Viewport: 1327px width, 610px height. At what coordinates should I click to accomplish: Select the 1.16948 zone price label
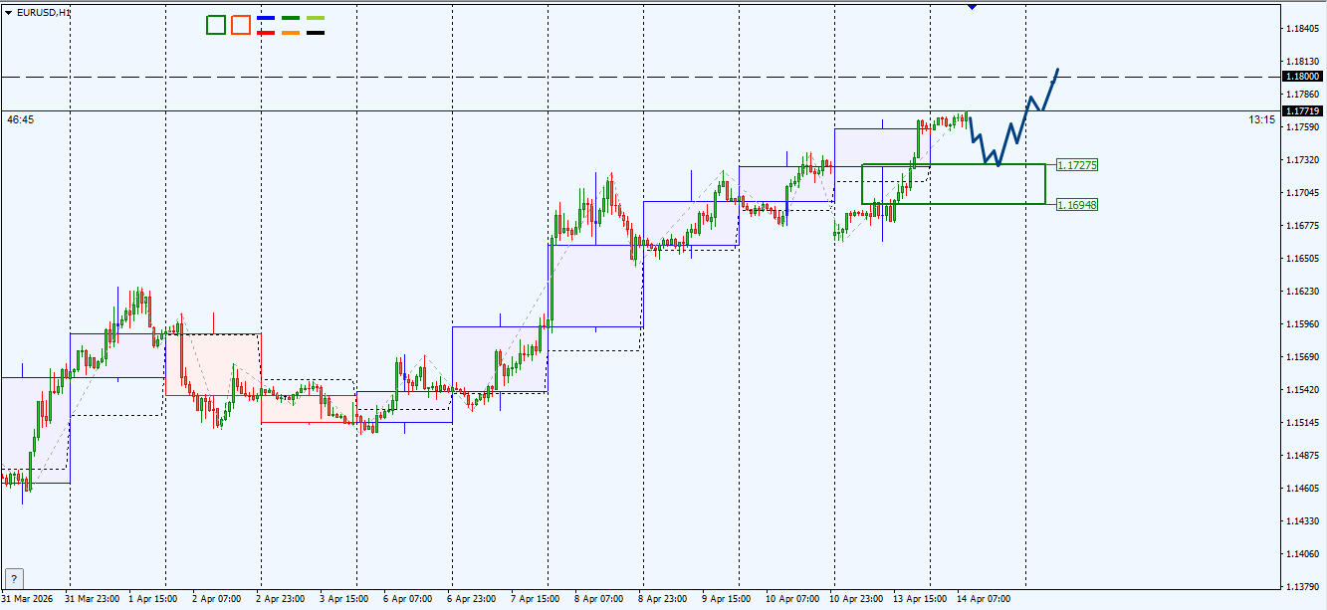click(1077, 205)
